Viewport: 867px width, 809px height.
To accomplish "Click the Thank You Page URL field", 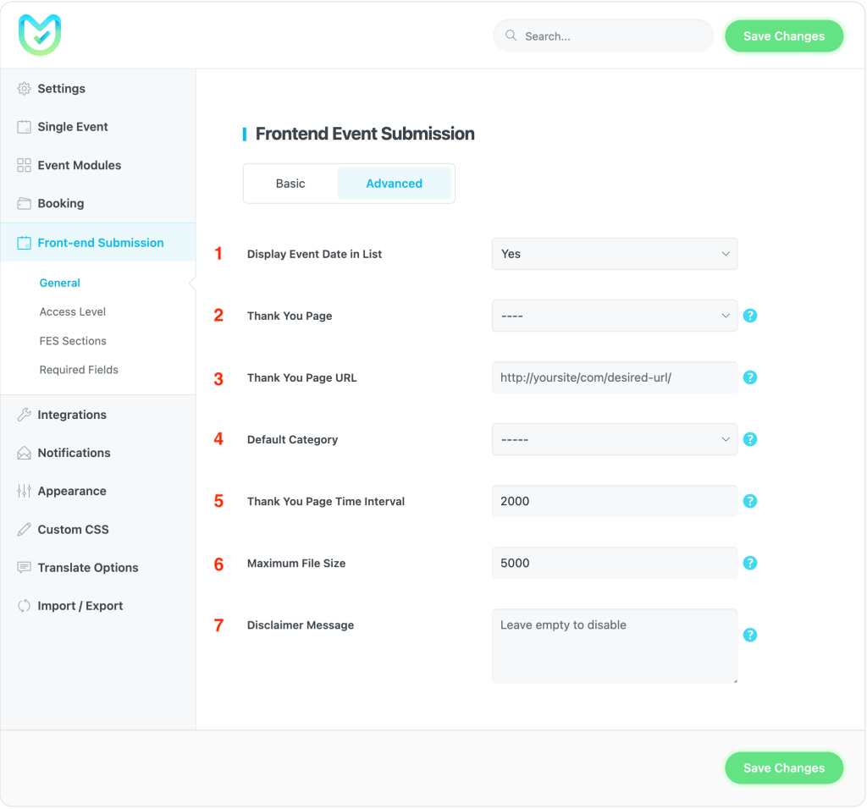I will click(615, 377).
